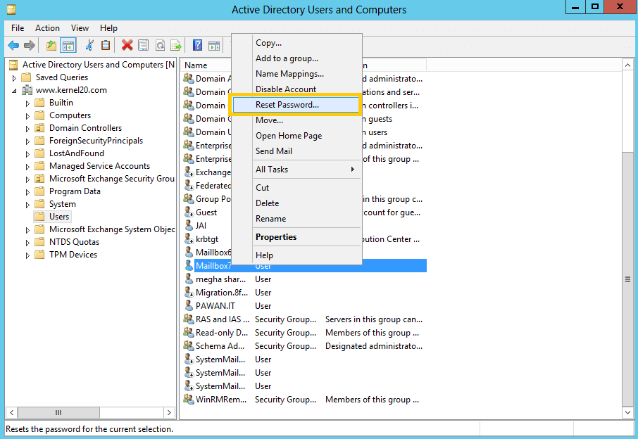The height and width of the screenshot is (439, 638).
Task: Click the Migration.8f... user icon
Action: coord(189,292)
